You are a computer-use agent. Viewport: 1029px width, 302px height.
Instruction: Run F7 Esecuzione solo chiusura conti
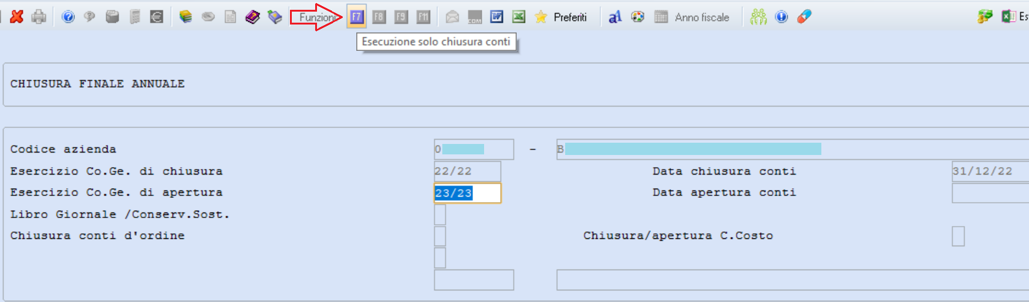coord(357,17)
